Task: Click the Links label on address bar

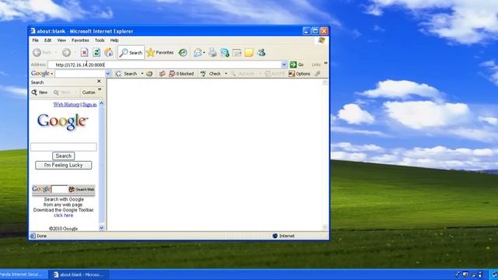Action: 316,65
